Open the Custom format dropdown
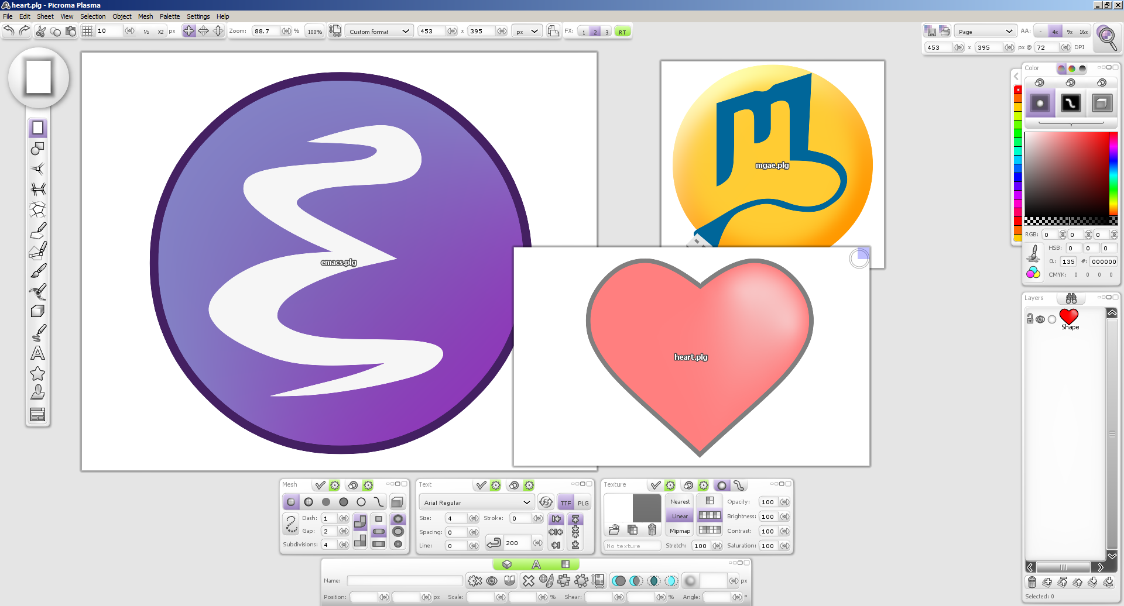Viewport: 1124px width, 606px height. [379, 32]
